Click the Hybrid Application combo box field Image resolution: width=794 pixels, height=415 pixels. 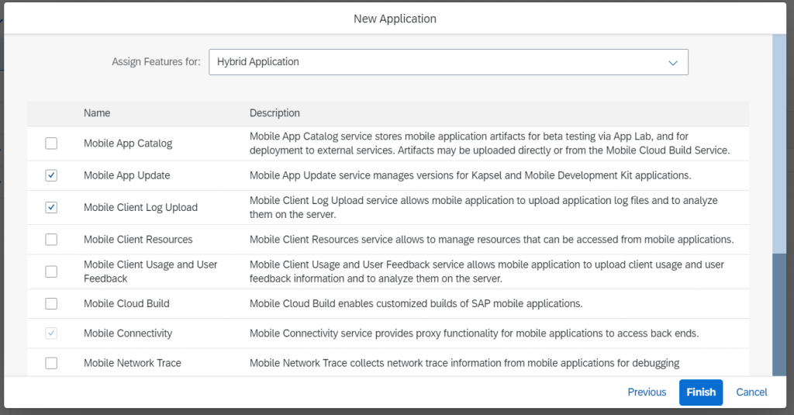click(x=448, y=62)
